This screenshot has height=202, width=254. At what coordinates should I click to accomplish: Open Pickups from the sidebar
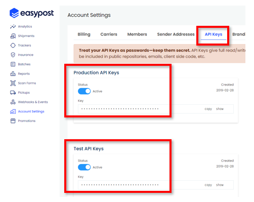[x=24, y=93]
